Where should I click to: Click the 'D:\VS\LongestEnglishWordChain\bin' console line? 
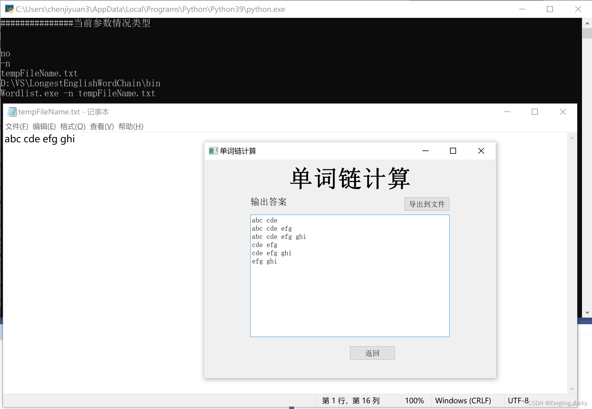pyautogui.click(x=81, y=83)
